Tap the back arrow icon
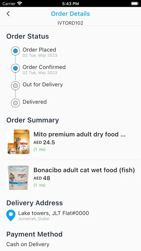This screenshot has width=141, height=251. 8,14
